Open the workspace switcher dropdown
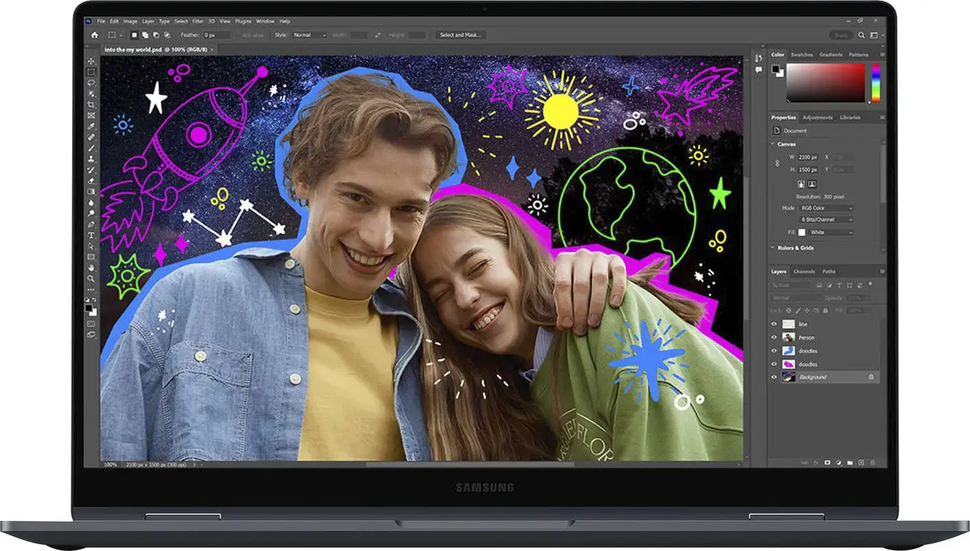The height and width of the screenshot is (551, 970). click(x=877, y=35)
